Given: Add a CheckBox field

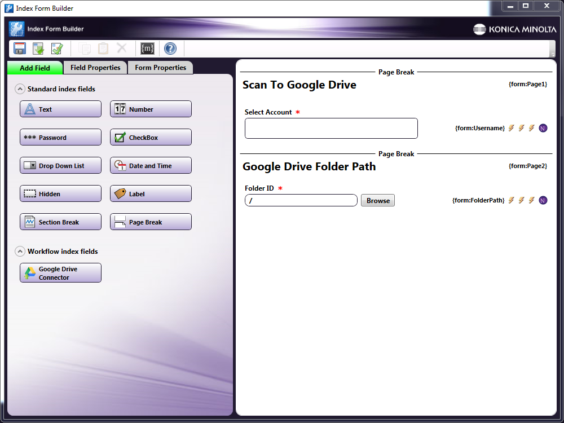Looking at the screenshot, I should (x=151, y=138).
